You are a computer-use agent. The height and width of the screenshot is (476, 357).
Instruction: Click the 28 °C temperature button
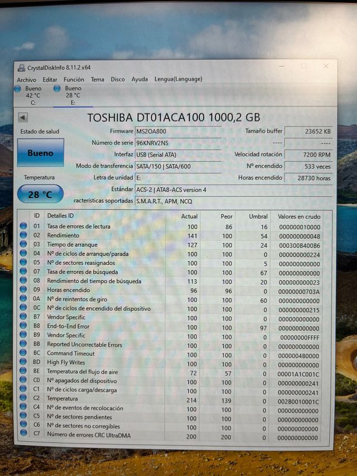pos(40,194)
